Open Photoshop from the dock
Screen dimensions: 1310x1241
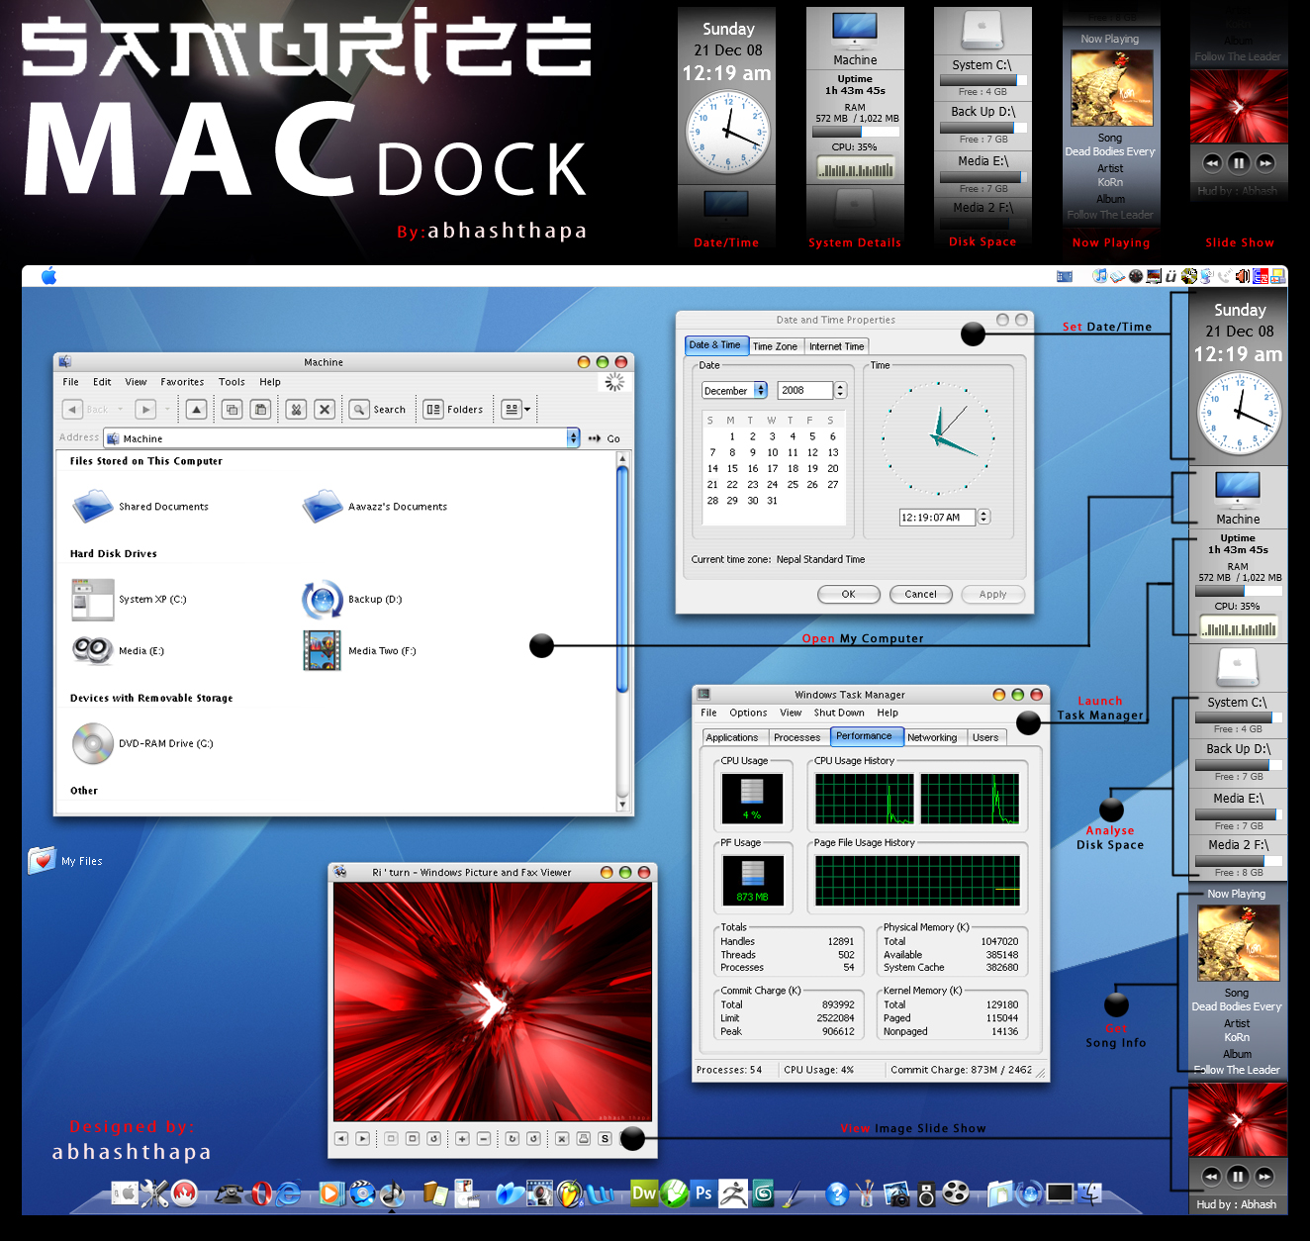[702, 1194]
